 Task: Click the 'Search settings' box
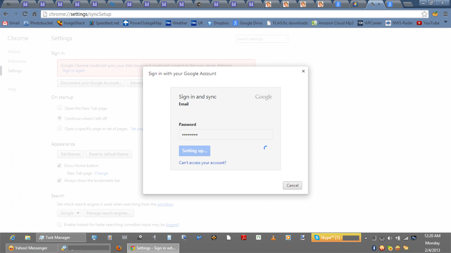point(262,39)
